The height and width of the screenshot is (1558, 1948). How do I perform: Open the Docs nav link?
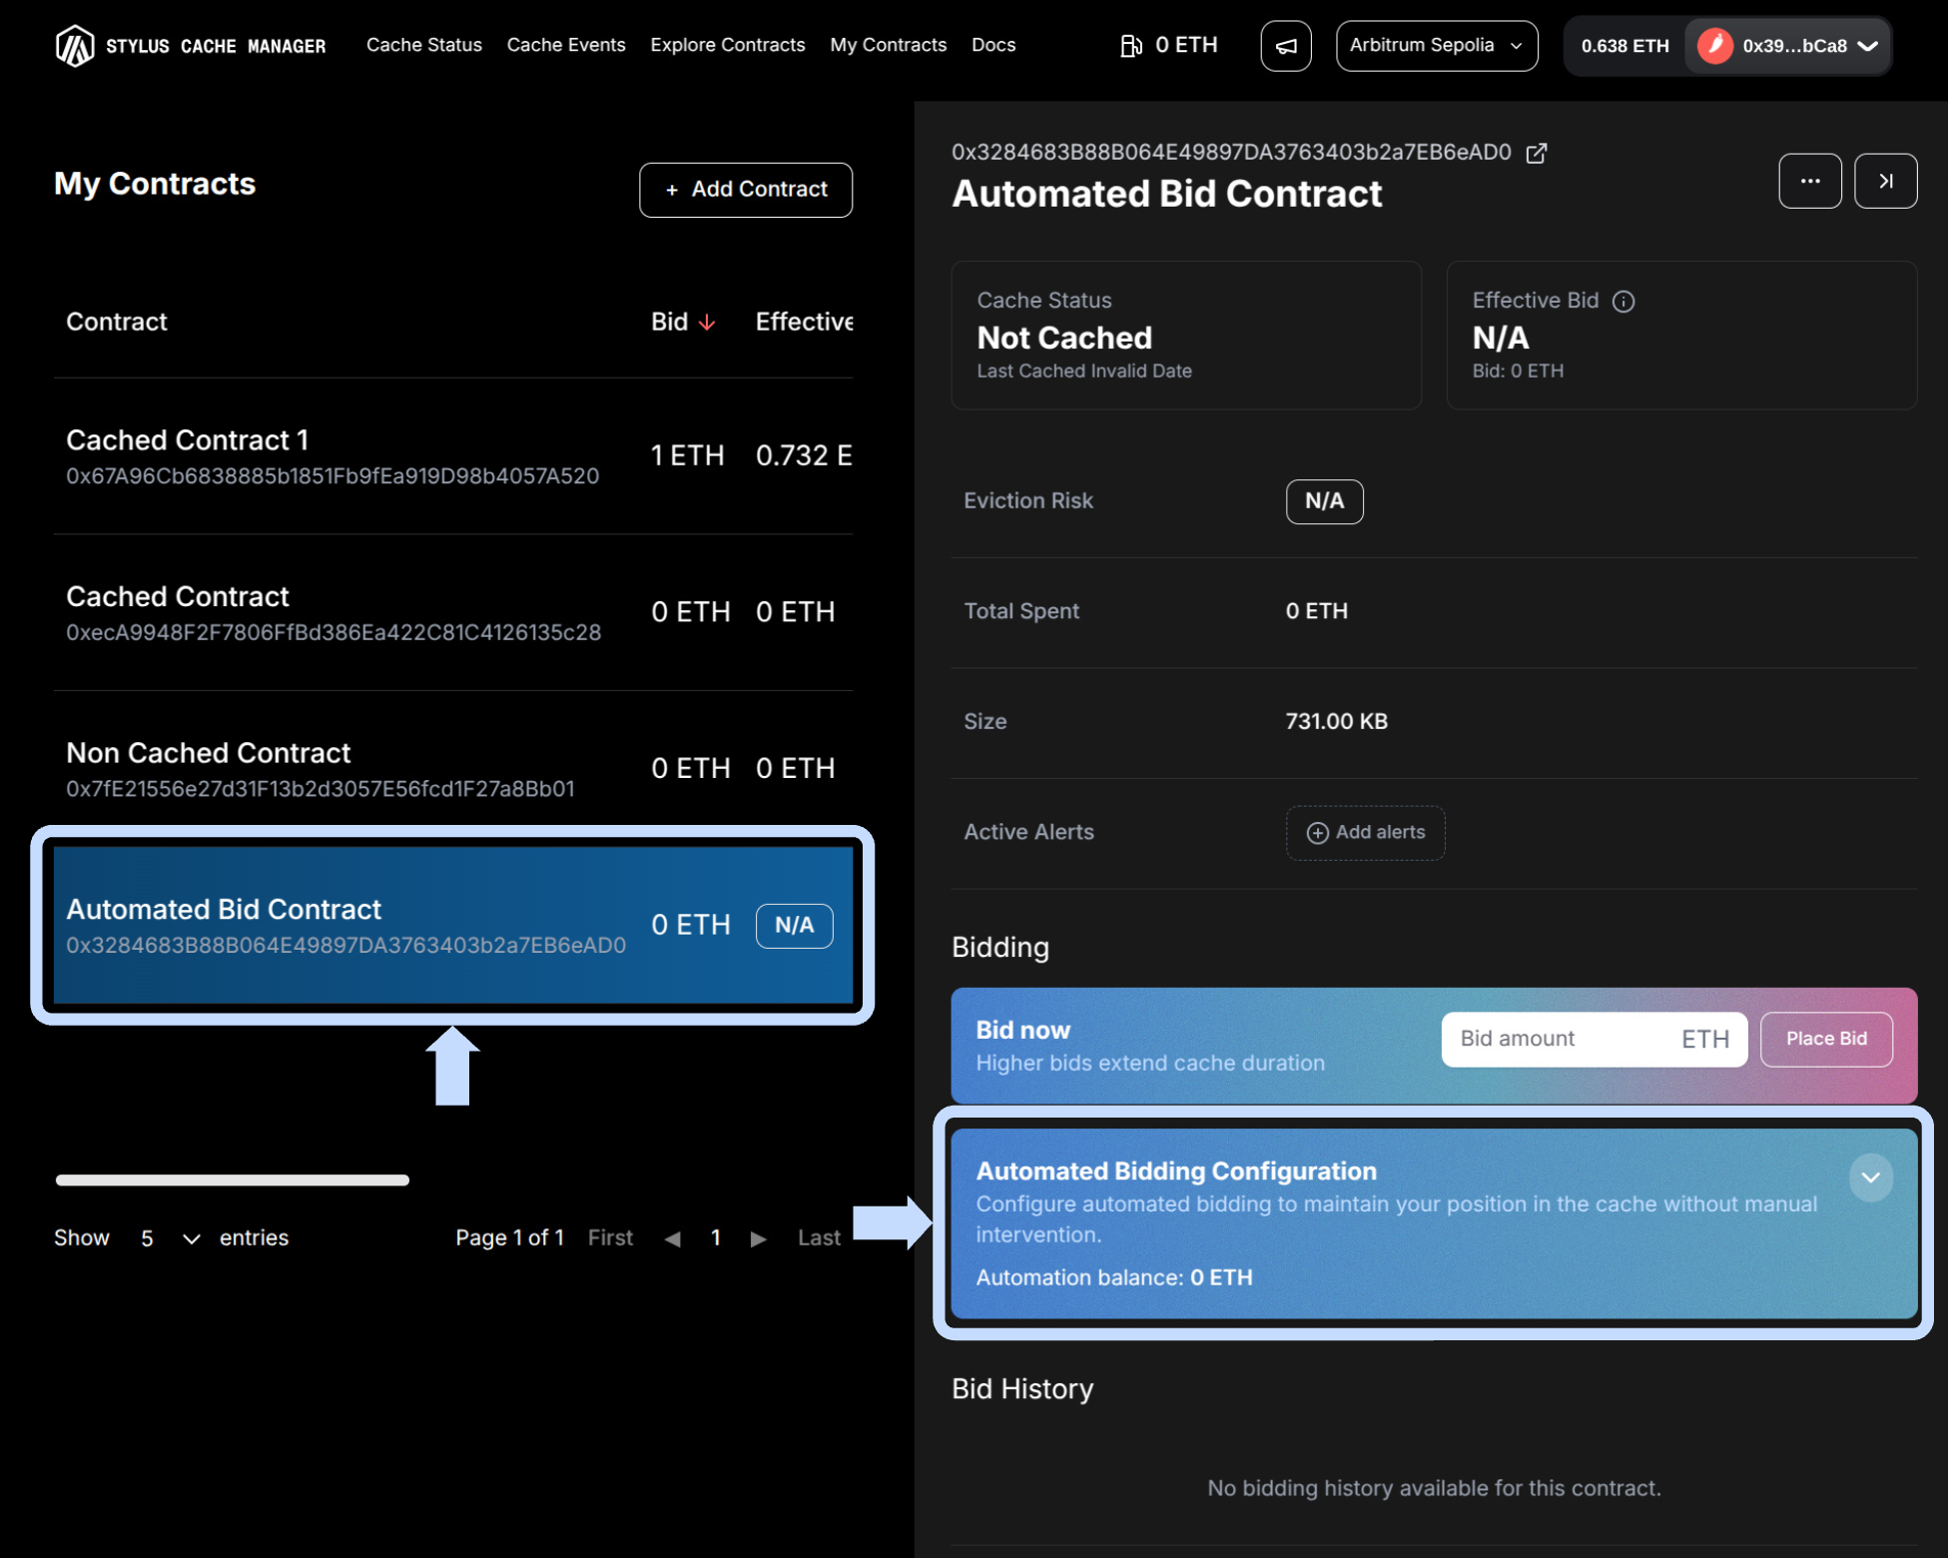993,45
